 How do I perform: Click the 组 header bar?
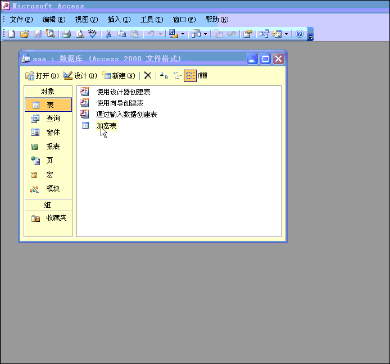point(48,205)
